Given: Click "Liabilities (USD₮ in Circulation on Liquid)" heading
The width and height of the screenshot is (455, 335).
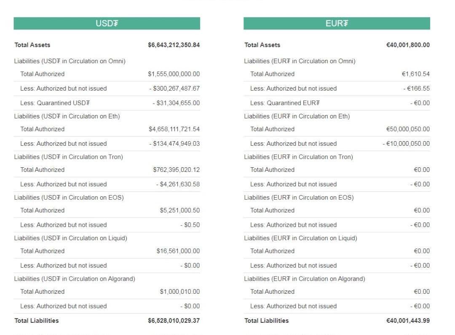Looking at the screenshot, I should [x=71, y=238].
